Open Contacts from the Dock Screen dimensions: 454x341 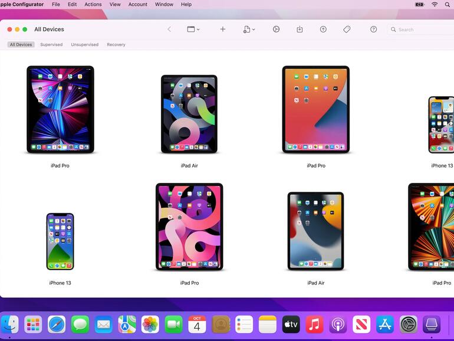(221, 324)
